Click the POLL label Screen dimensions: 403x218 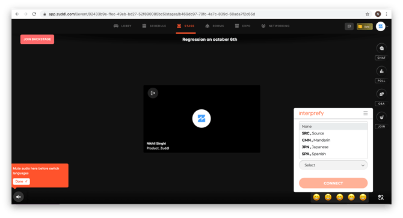381,80
